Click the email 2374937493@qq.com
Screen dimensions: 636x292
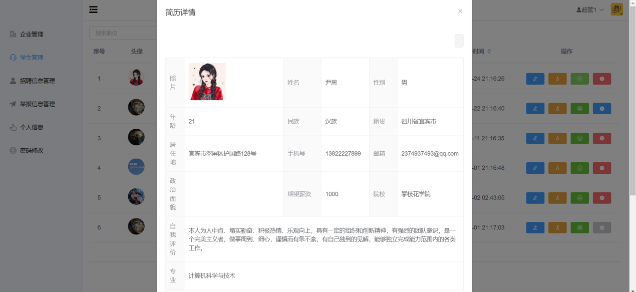tap(430, 153)
